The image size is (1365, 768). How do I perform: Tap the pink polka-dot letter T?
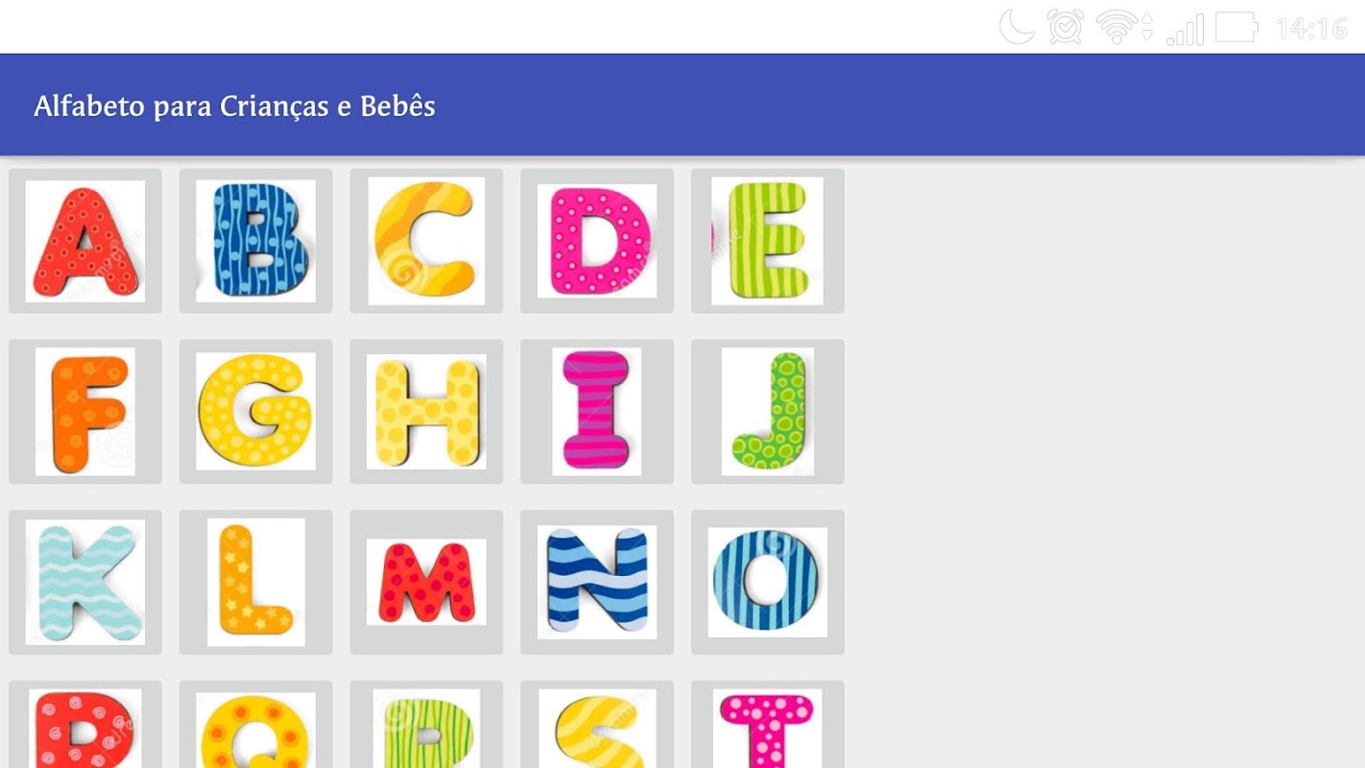[x=768, y=725]
